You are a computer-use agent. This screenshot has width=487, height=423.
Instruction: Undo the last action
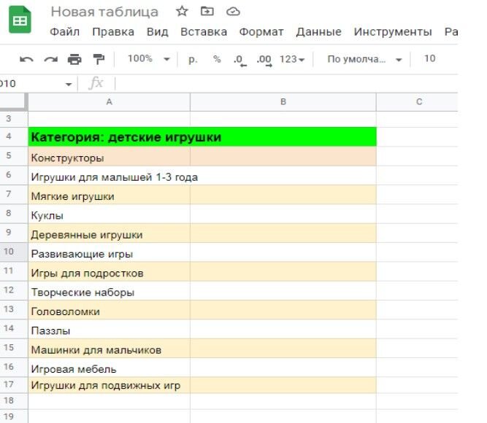pyautogui.click(x=26, y=59)
